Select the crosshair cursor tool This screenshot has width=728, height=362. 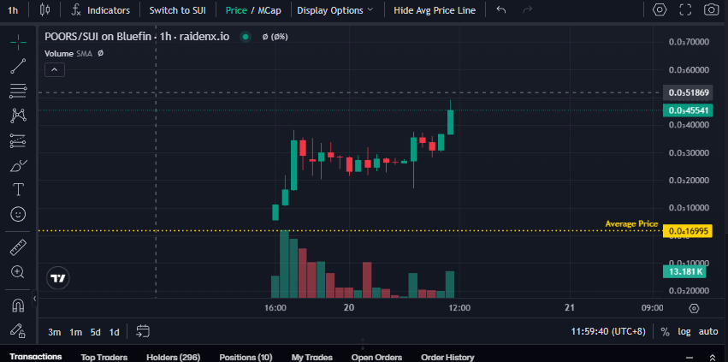click(x=18, y=42)
